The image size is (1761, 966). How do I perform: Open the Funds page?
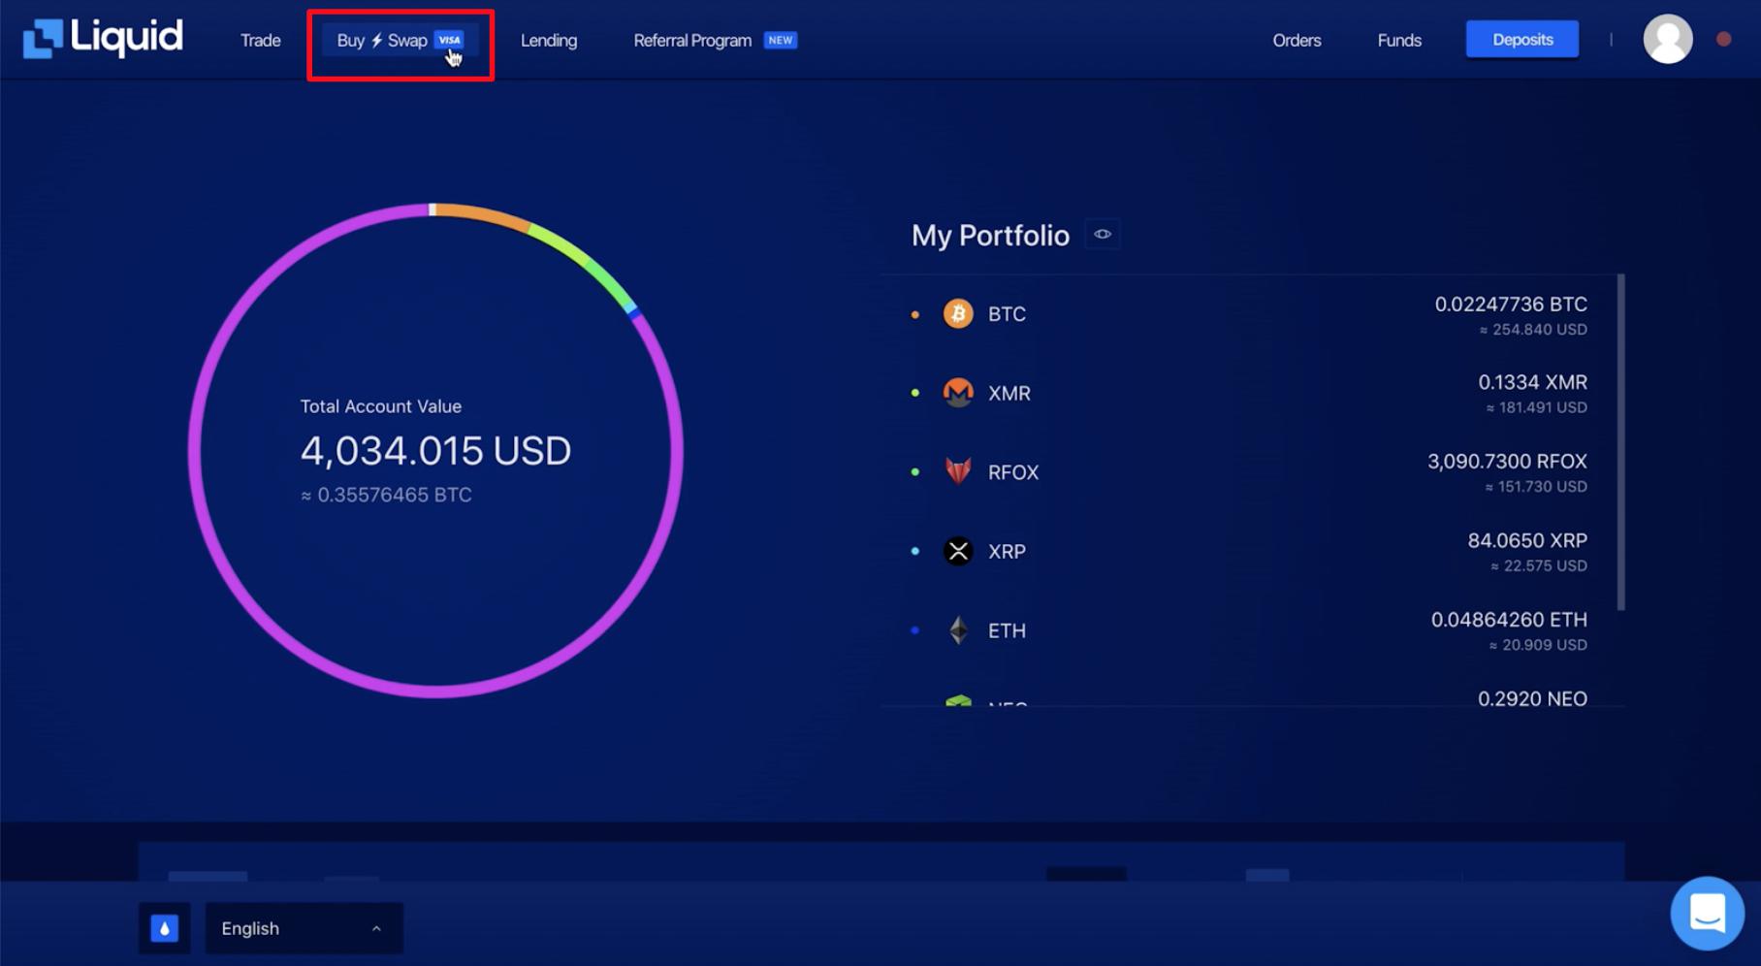click(1399, 41)
